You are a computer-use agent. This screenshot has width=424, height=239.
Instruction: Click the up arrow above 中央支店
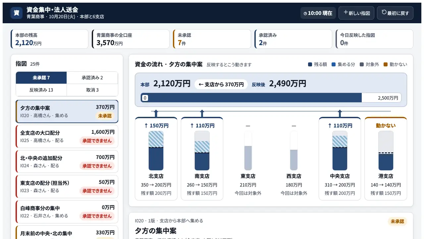[340, 113]
